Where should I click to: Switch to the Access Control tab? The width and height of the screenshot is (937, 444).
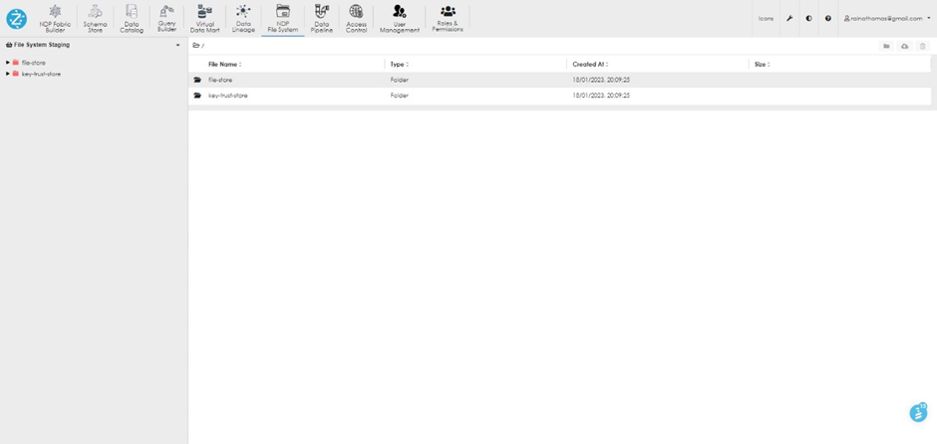pos(356,18)
